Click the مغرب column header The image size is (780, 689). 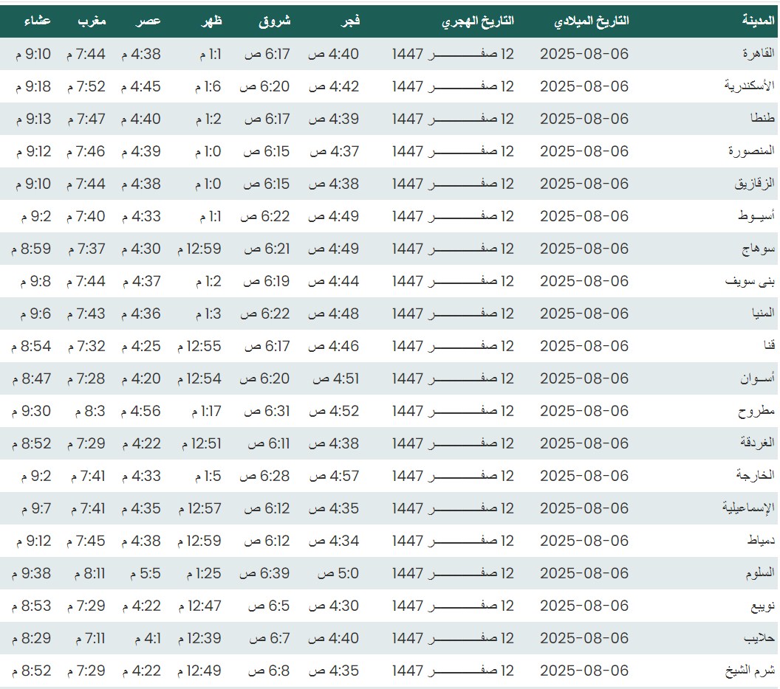(x=92, y=21)
